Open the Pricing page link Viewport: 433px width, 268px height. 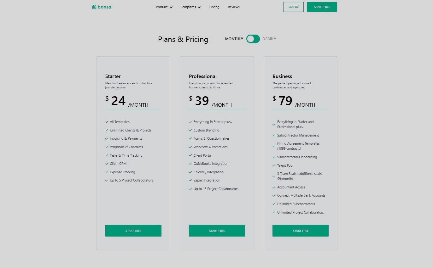(214, 7)
